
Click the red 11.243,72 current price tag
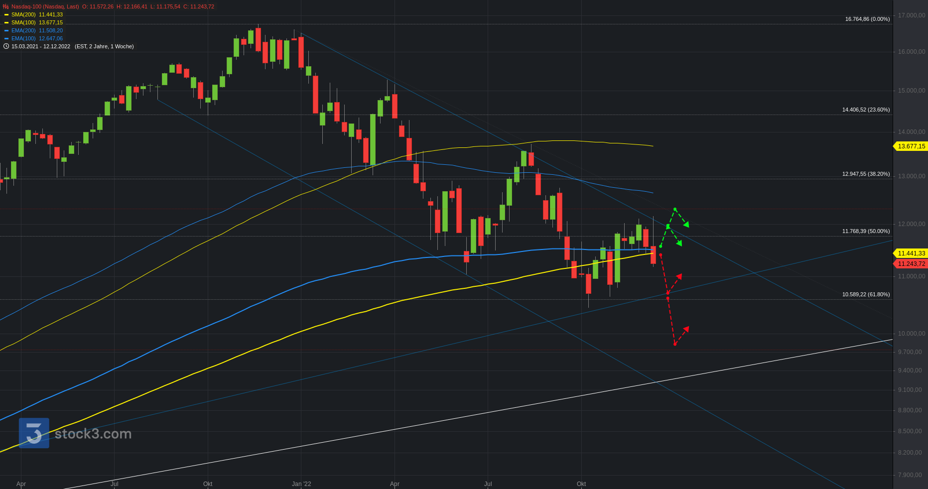(911, 264)
